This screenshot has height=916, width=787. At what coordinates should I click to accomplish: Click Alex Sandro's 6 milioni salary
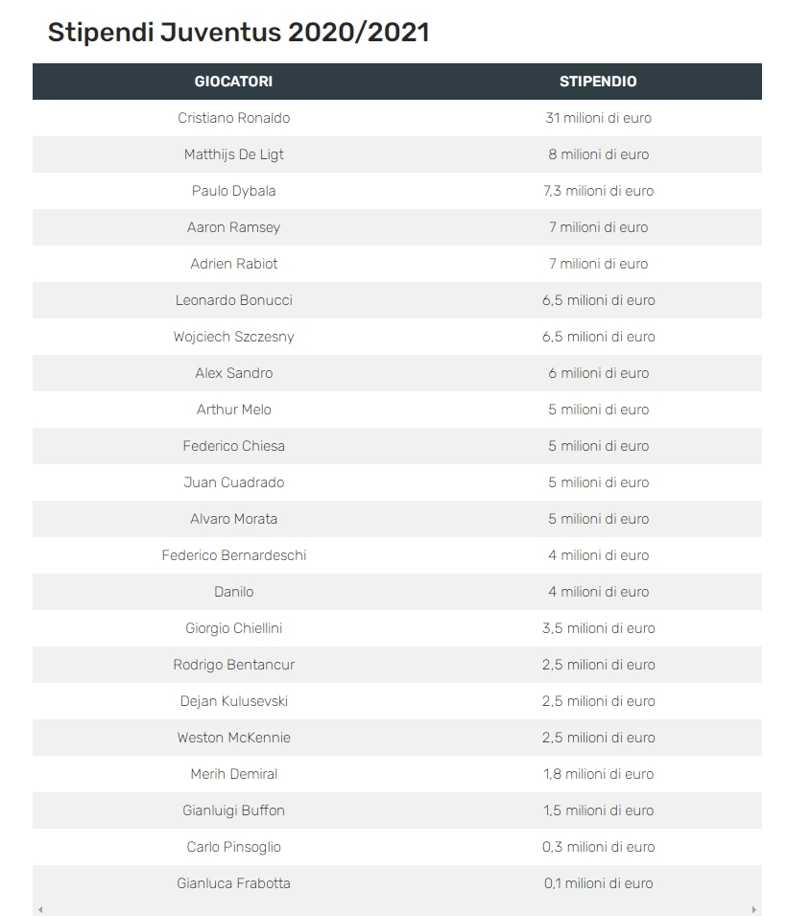[598, 373]
